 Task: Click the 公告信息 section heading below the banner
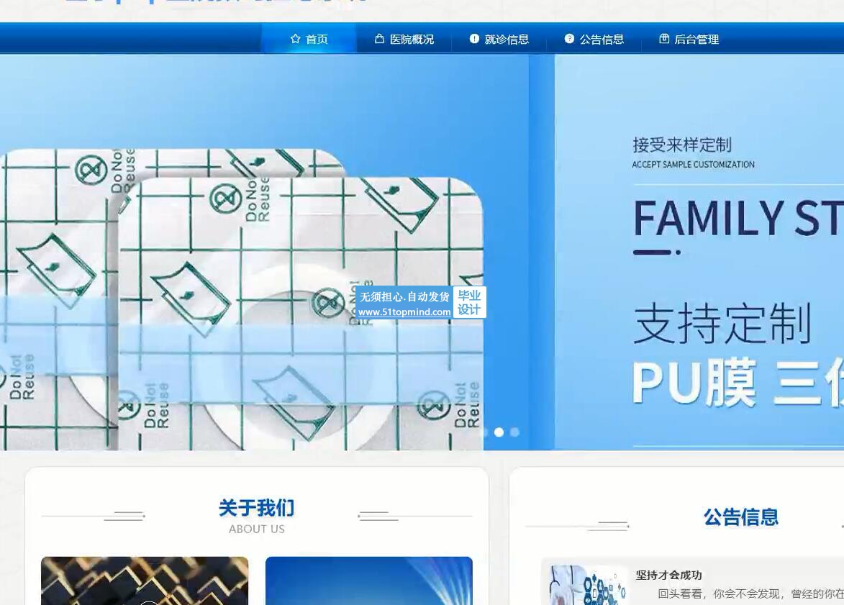[741, 517]
